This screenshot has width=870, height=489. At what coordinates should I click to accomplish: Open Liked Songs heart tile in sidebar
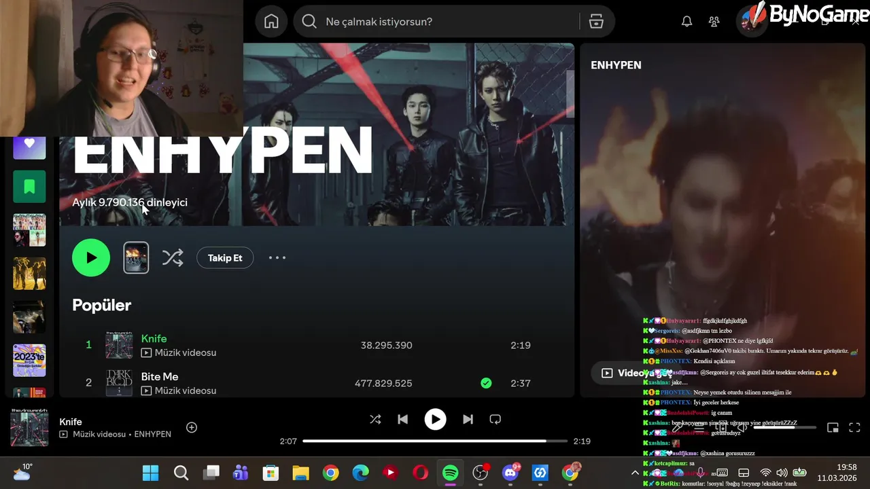(29, 144)
